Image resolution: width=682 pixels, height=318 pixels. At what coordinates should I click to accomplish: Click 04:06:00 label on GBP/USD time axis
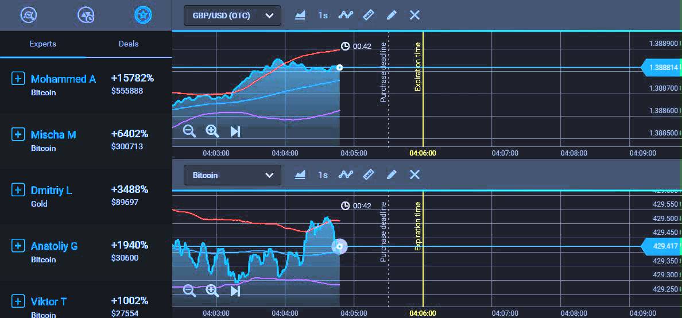click(423, 153)
